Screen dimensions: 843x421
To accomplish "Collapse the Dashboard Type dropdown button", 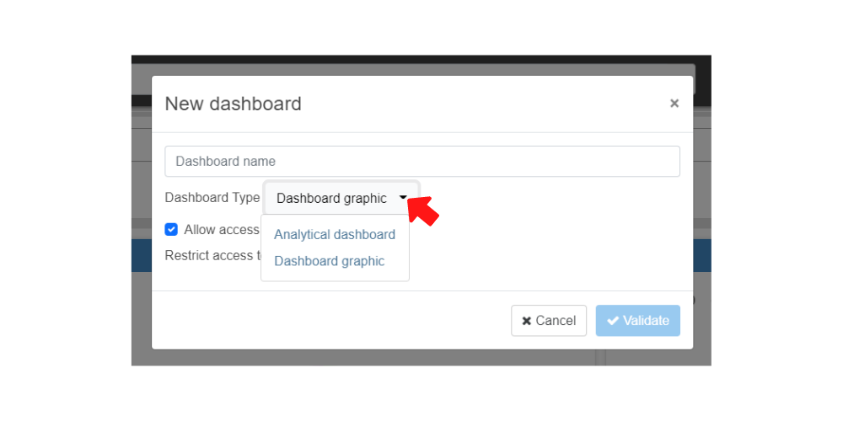I will point(341,199).
